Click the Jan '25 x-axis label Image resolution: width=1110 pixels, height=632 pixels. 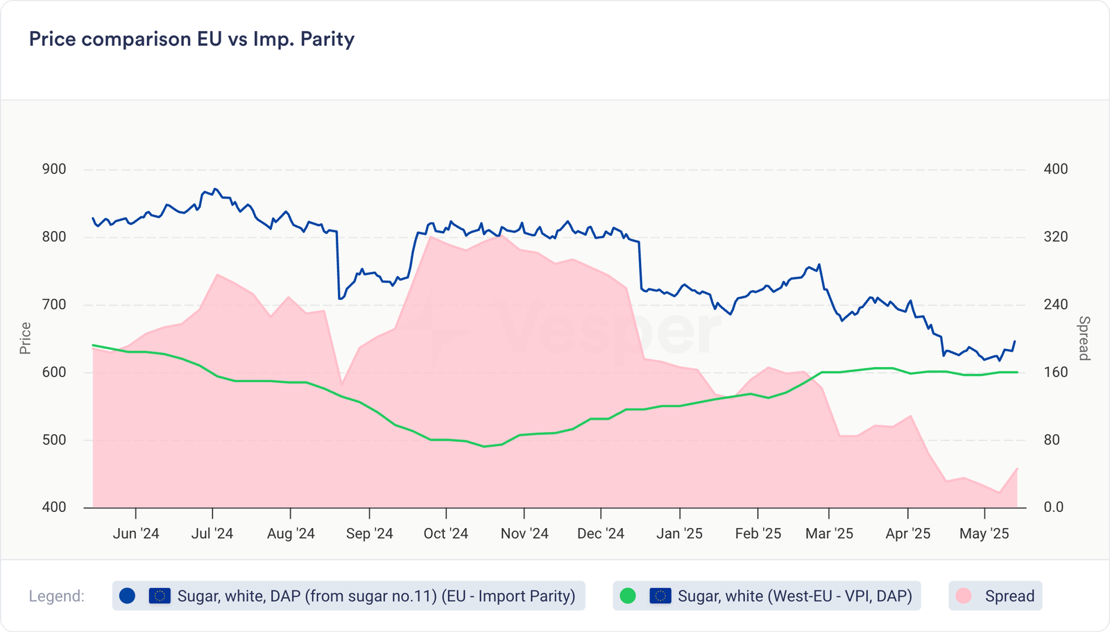click(679, 533)
